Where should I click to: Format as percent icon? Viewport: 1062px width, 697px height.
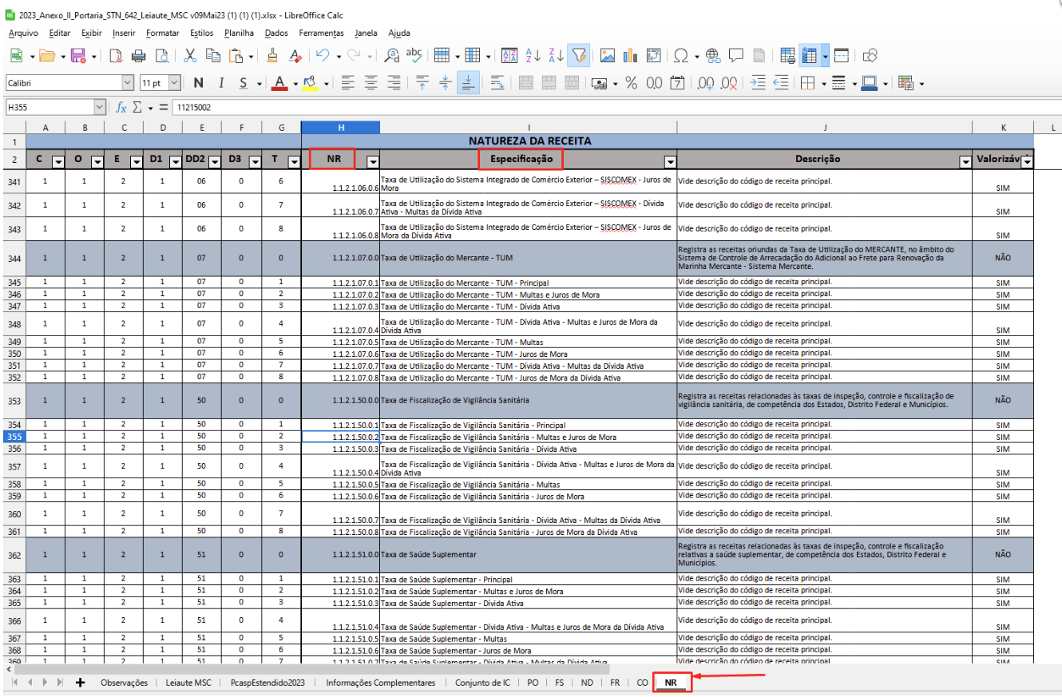pos(631,82)
